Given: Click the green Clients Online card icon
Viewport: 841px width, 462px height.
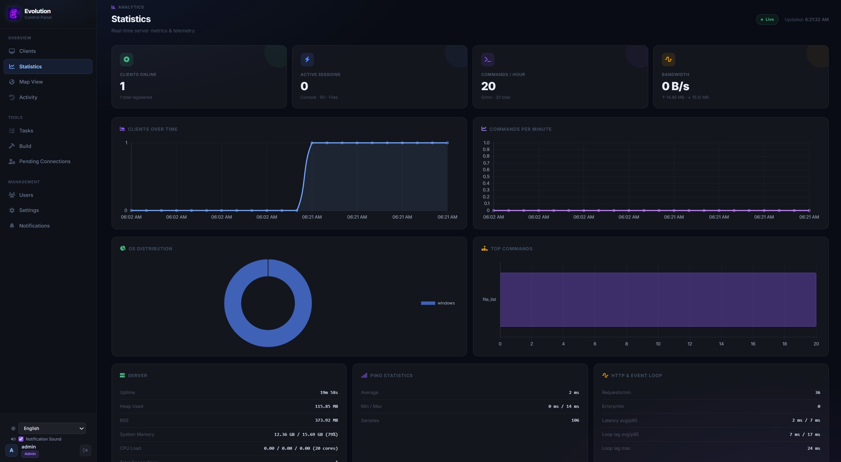Looking at the screenshot, I should click(126, 59).
